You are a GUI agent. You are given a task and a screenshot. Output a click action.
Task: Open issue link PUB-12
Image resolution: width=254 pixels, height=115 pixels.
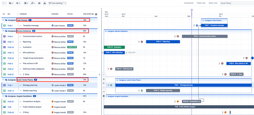coord(11,53)
